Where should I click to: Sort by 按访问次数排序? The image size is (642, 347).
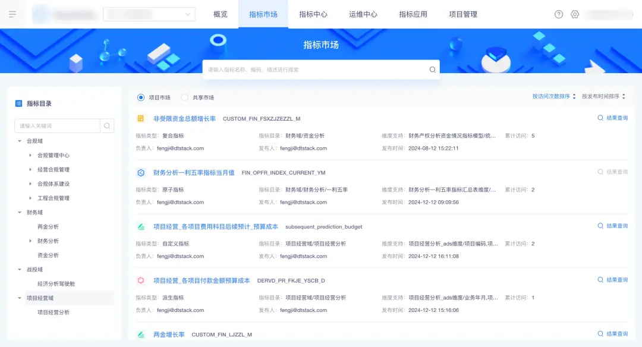[554, 97]
